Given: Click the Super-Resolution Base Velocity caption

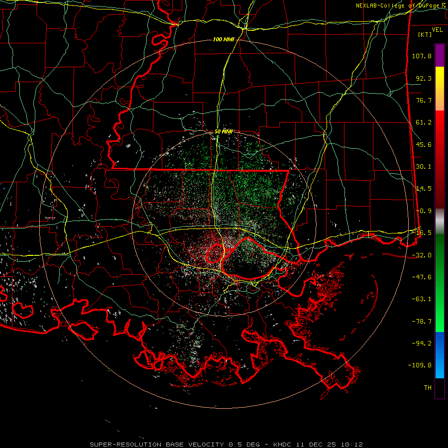Looking at the screenshot, I should click(x=226, y=445).
